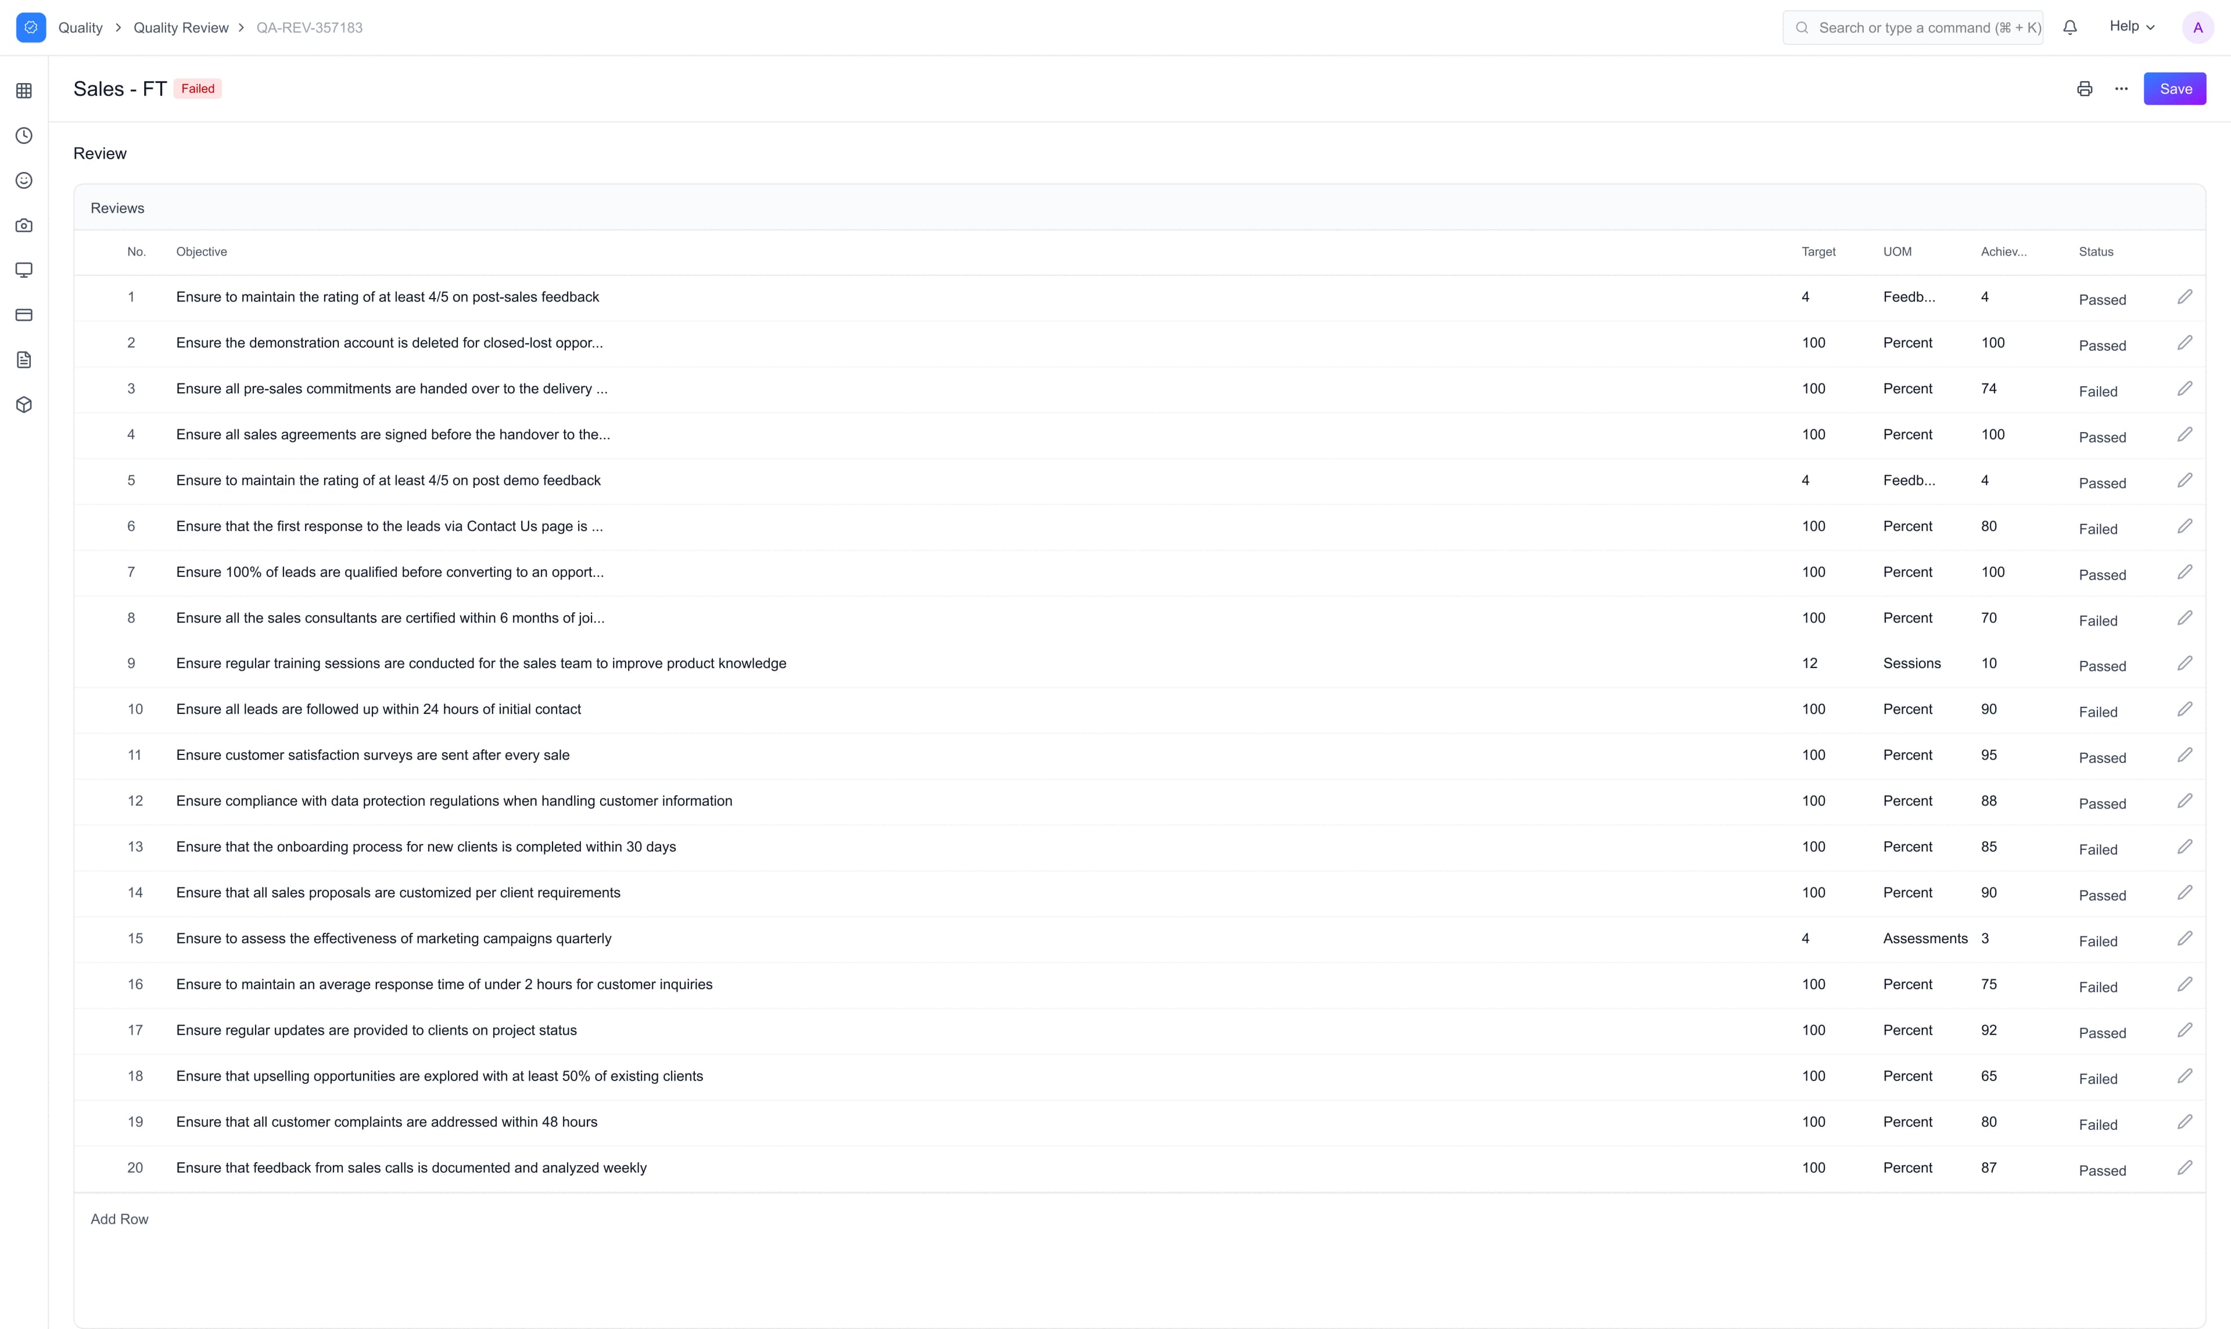Open the grid view icon in the sidebar
Image resolution: width=2231 pixels, height=1329 pixels.
24,91
